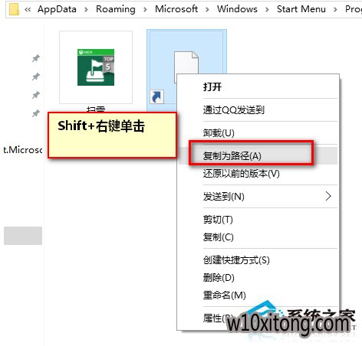Expand the arrow after Start Menu breadcrumb
This screenshot has height=346, width=362.
(x=335, y=10)
